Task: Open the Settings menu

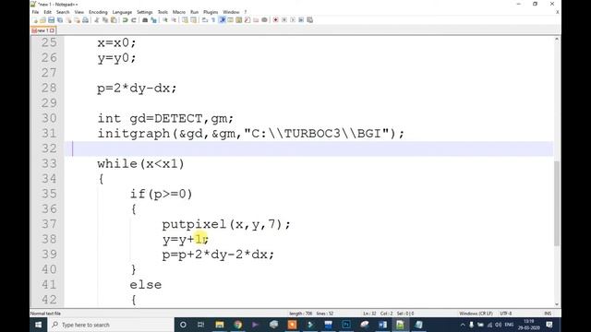Action: [x=144, y=12]
